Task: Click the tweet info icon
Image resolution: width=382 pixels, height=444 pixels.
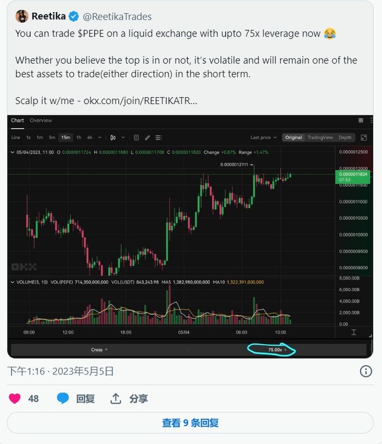Action: (x=366, y=372)
